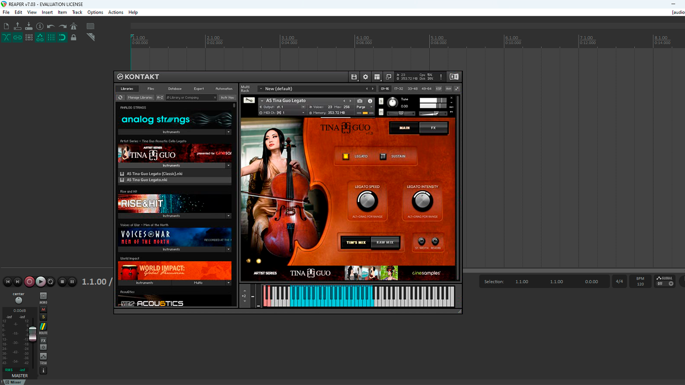This screenshot has width=685, height=385.
Task: Toggle master track Mono button
Action: click(x=43, y=296)
